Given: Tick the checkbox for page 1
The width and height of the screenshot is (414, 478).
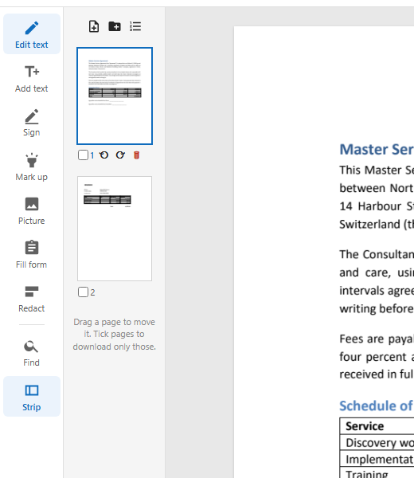Looking at the screenshot, I should (83, 155).
